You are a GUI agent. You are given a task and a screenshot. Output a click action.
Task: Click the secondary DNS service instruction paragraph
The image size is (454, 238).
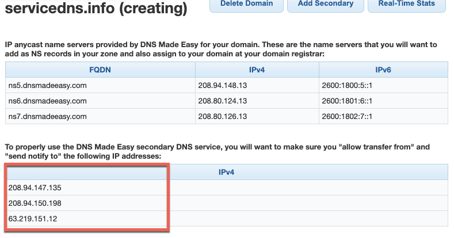[x=217, y=151]
